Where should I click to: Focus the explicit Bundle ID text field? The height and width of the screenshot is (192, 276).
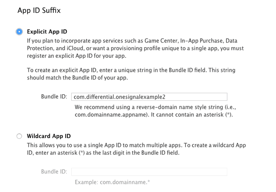149,97
